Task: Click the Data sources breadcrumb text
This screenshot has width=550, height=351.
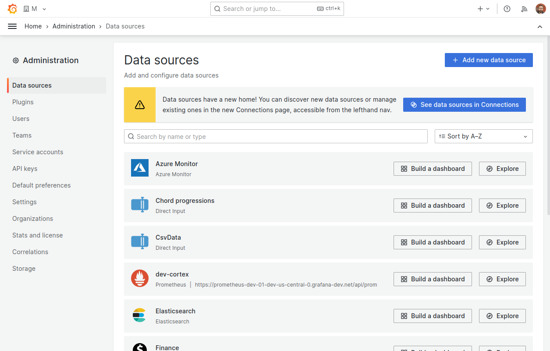Action: [x=125, y=26]
